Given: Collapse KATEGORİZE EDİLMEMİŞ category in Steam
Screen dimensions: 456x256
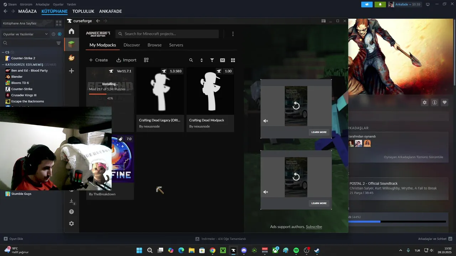Looking at the screenshot, I should 3,65.
